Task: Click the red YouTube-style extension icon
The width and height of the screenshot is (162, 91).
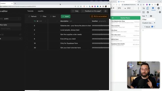Action: [92, 6]
